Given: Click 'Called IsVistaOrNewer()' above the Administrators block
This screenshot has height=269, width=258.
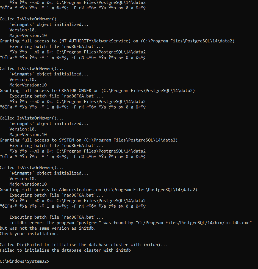Looking at the screenshot, I should point(32,168).
